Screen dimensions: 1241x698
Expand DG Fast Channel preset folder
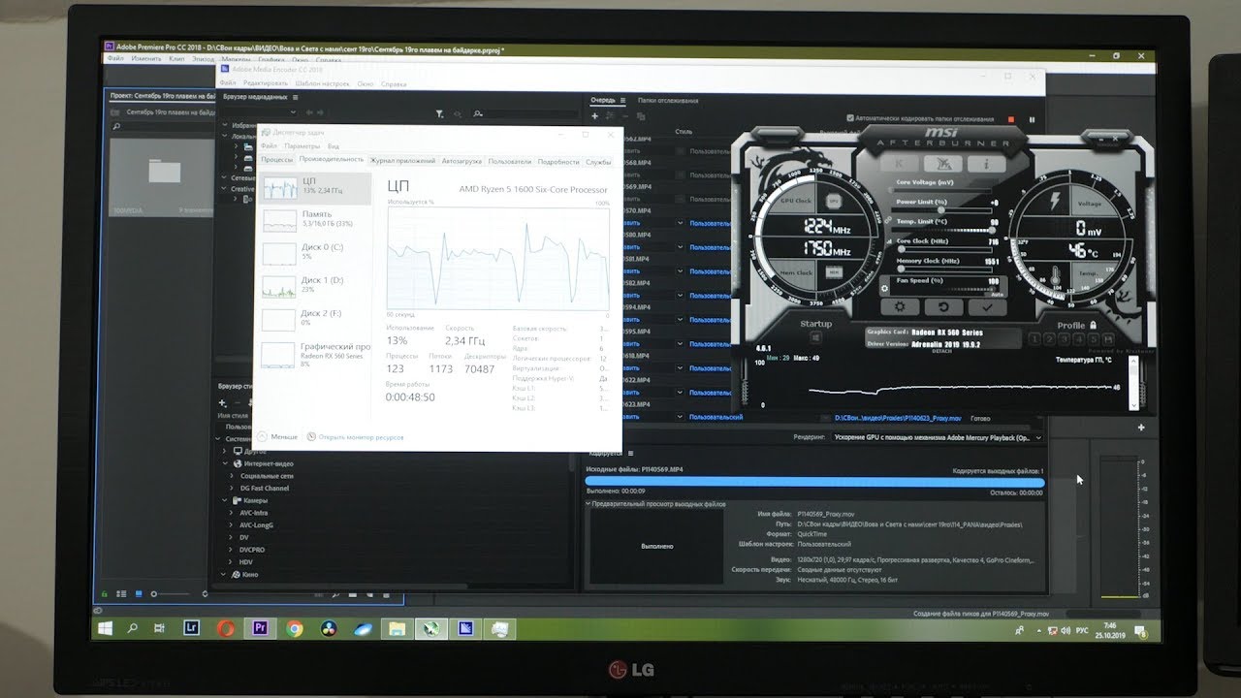coord(231,488)
